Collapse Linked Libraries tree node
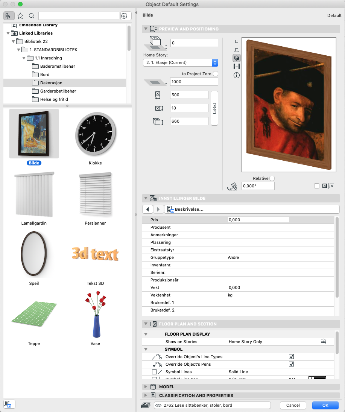Viewport: 345px width, 412px height. point(8,33)
